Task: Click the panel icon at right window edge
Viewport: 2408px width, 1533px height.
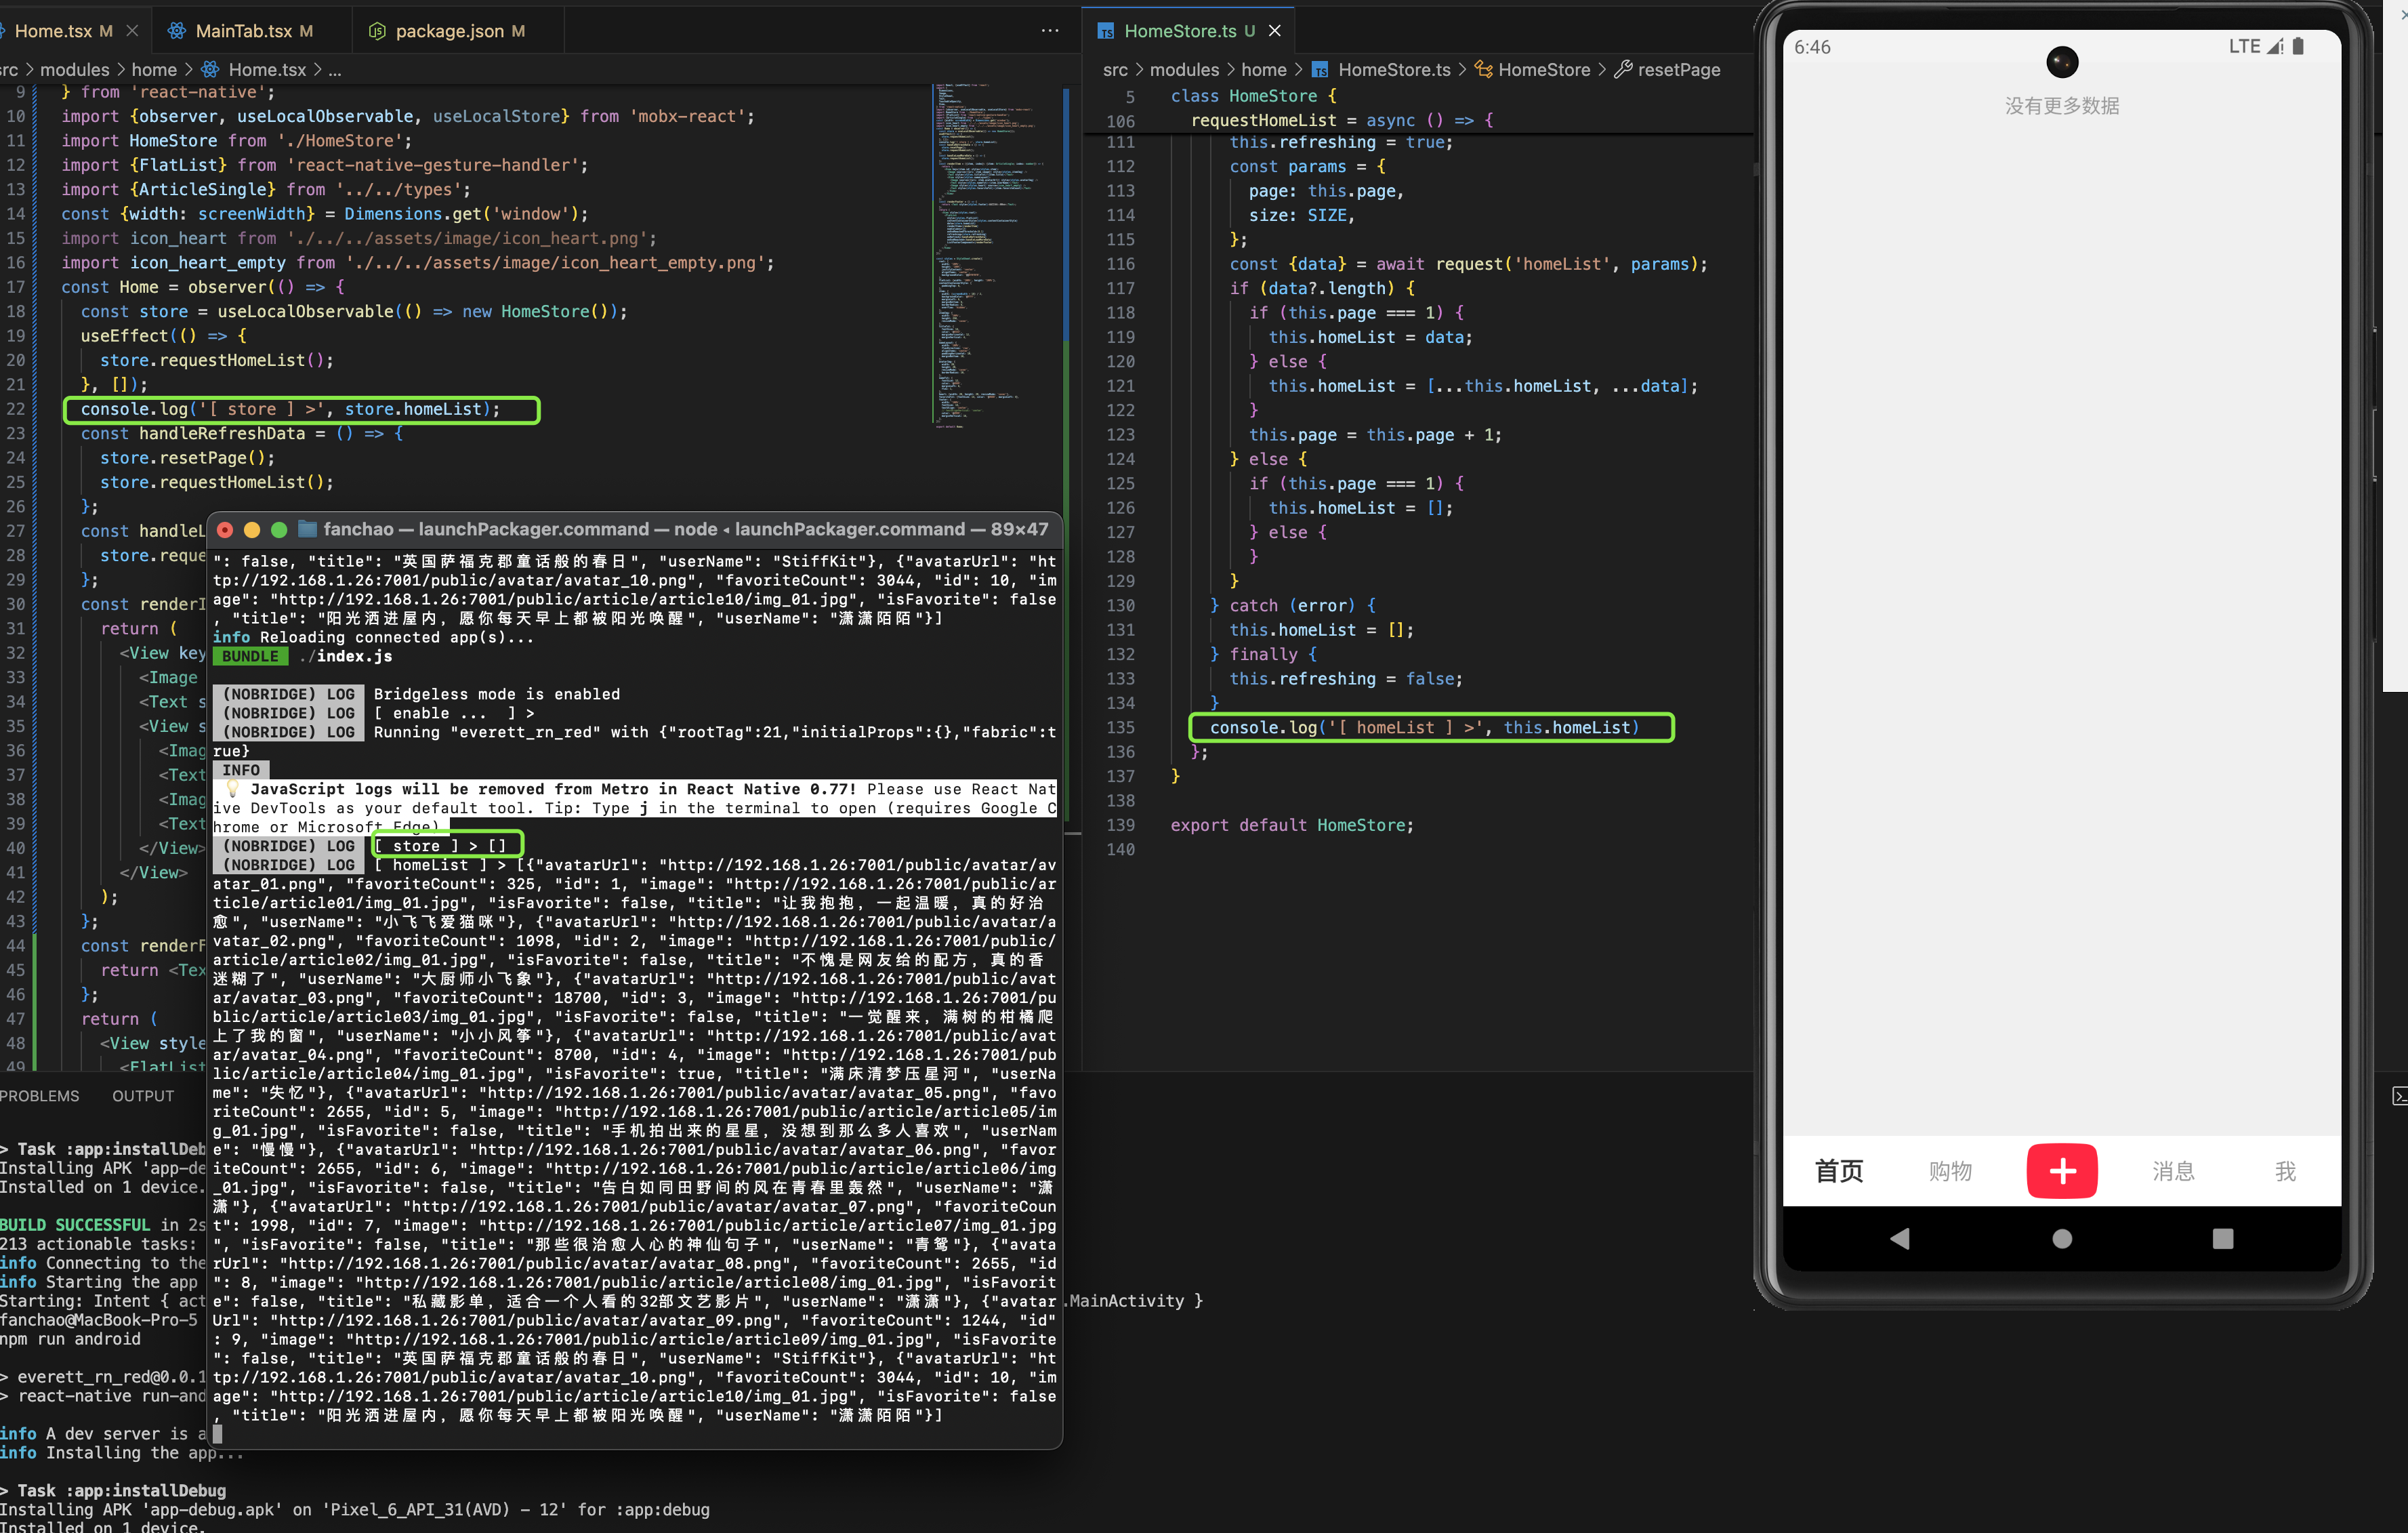Action: coord(2399,1096)
